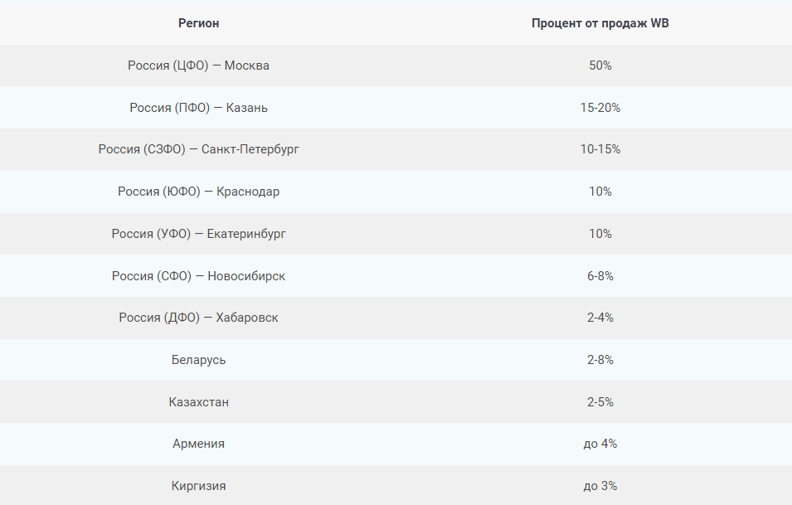Select the 'Россия (ПФО) — Казань' cell
792x505 pixels.
point(198,108)
